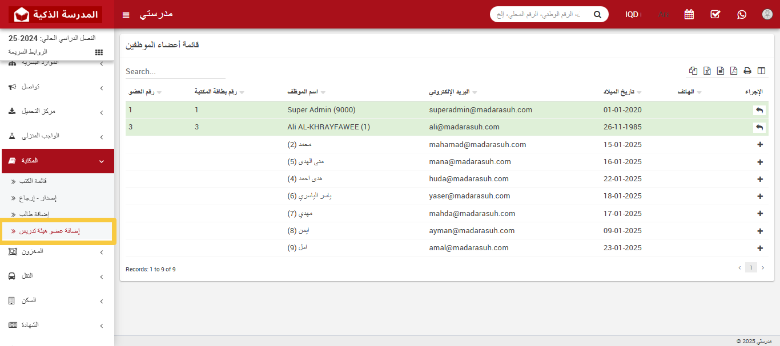Screen dimensions: 780x346
Task: Print the staff members list
Action: pyautogui.click(x=747, y=71)
